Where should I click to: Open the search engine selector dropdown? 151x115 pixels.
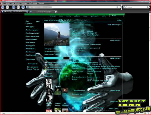click(x=125, y=7)
